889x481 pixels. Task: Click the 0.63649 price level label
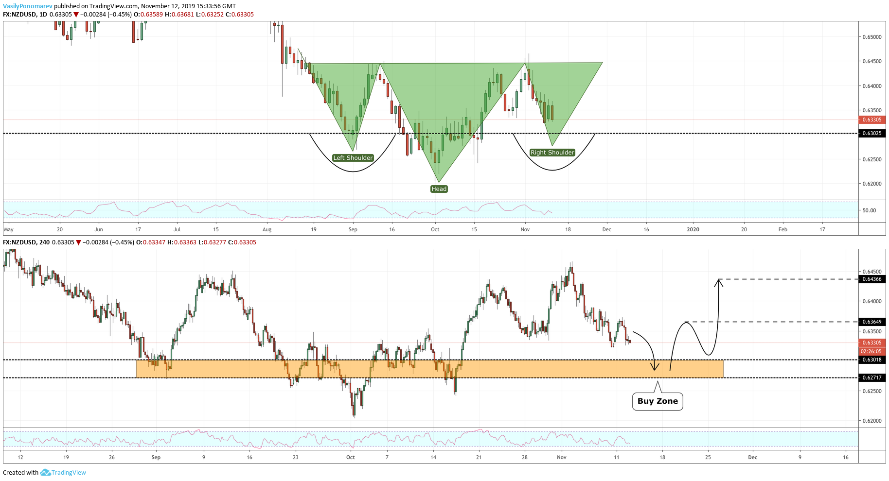[872, 322]
